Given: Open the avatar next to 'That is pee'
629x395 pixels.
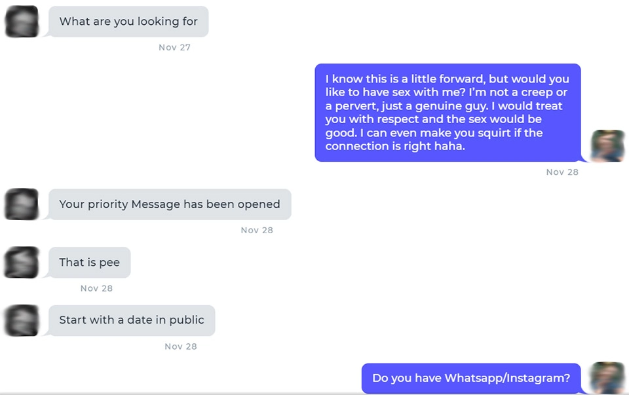Looking at the screenshot, I should coord(22,262).
